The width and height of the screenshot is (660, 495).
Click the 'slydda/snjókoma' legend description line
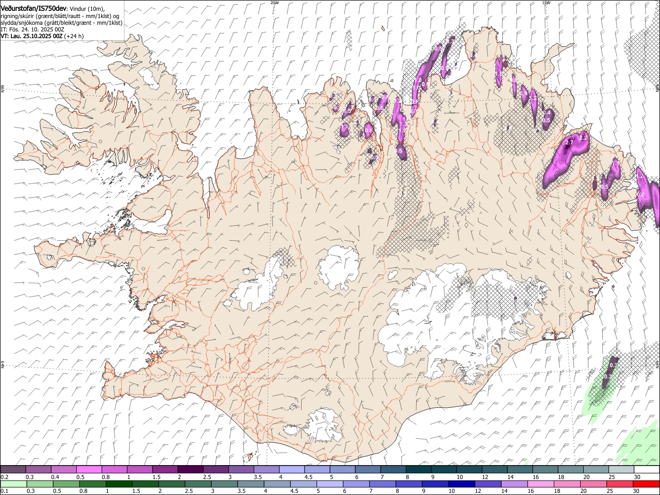tap(61, 23)
